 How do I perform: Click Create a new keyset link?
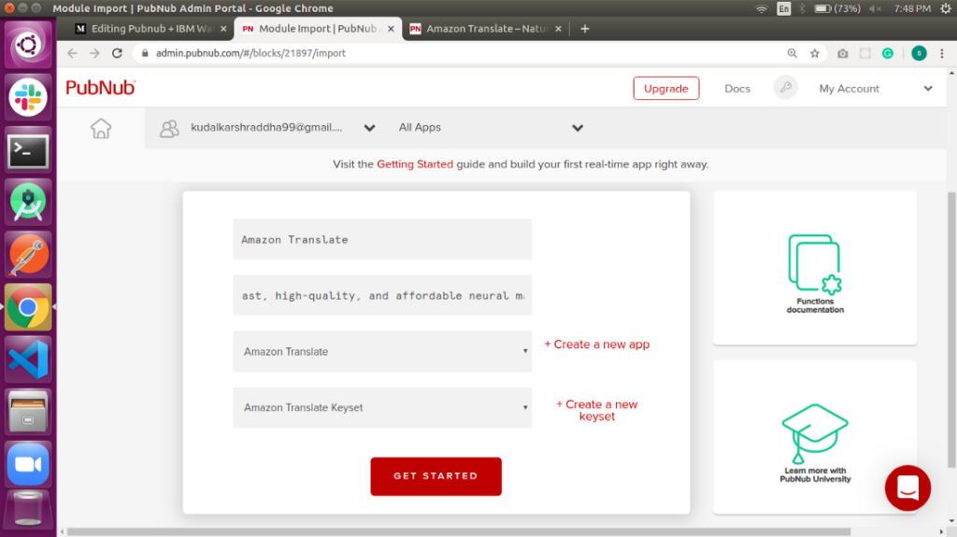click(x=597, y=410)
